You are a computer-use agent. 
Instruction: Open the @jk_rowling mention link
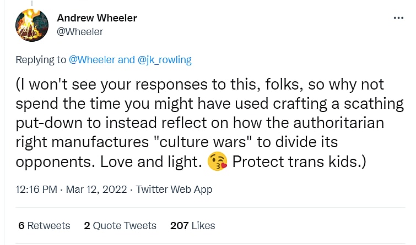click(x=165, y=60)
